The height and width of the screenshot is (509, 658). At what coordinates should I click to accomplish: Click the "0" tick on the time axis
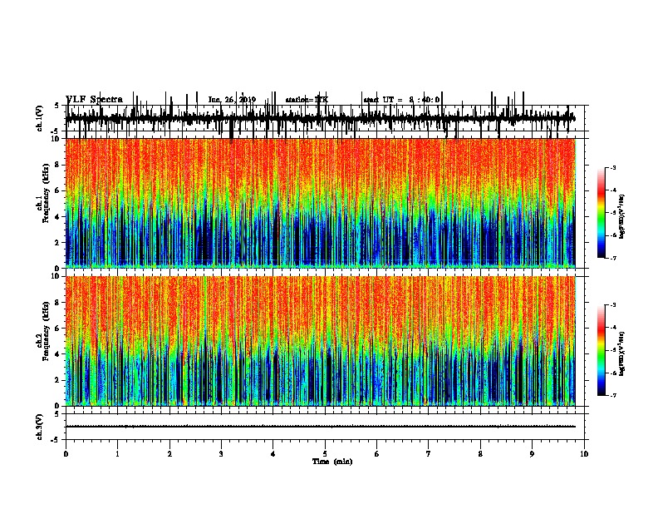click(66, 454)
